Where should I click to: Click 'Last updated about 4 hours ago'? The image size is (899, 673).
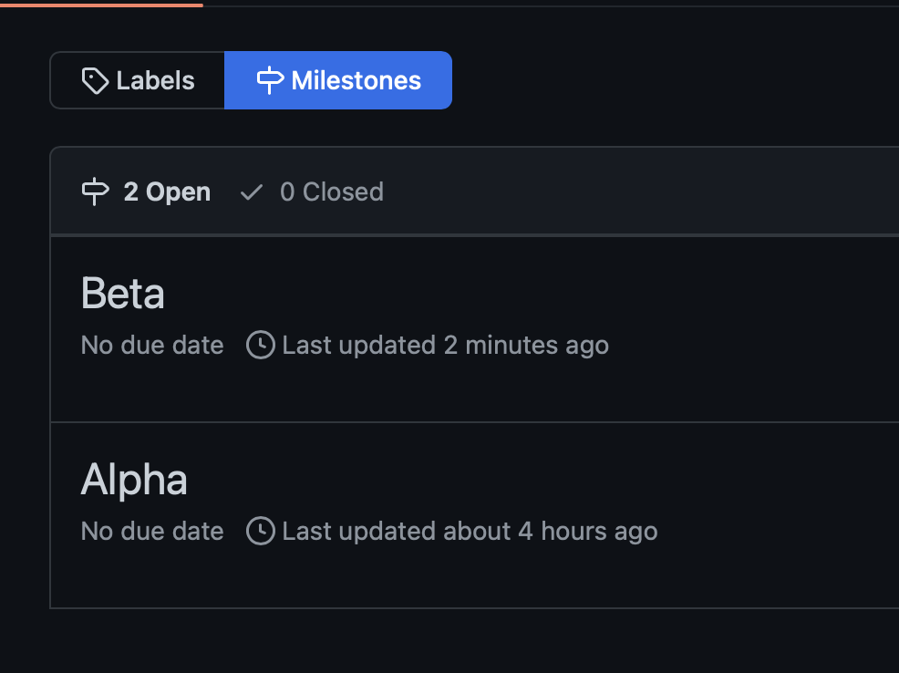470,531
